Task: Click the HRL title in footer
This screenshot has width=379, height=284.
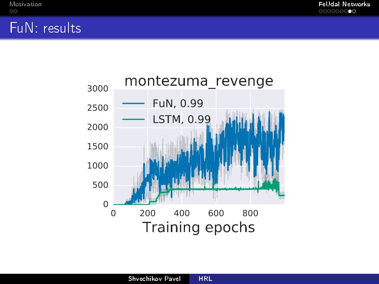Action: click(205, 278)
